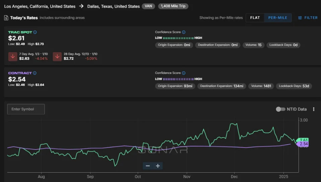This screenshot has height=182, width=321.
Task: Click the Contract Confidence Score info icon
Action: (x=184, y=73)
